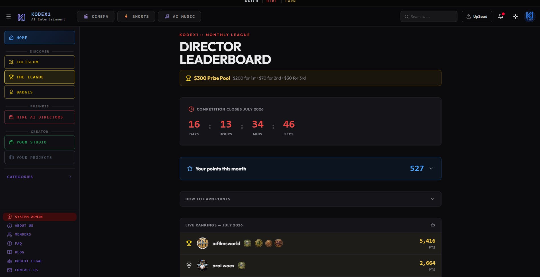
Task: Click the Upload button
Action: [x=477, y=16]
